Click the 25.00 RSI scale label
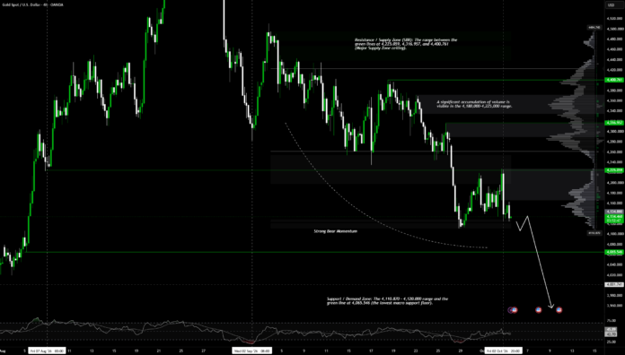The image size is (625, 355). tap(611, 342)
